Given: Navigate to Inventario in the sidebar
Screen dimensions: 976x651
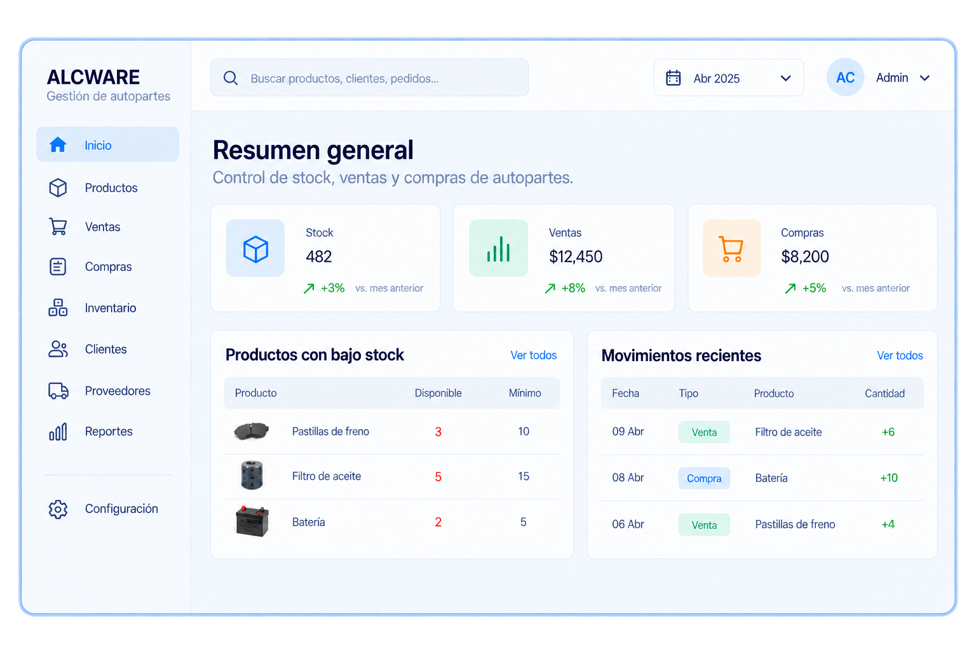Looking at the screenshot, I should [x=108, y=308].
